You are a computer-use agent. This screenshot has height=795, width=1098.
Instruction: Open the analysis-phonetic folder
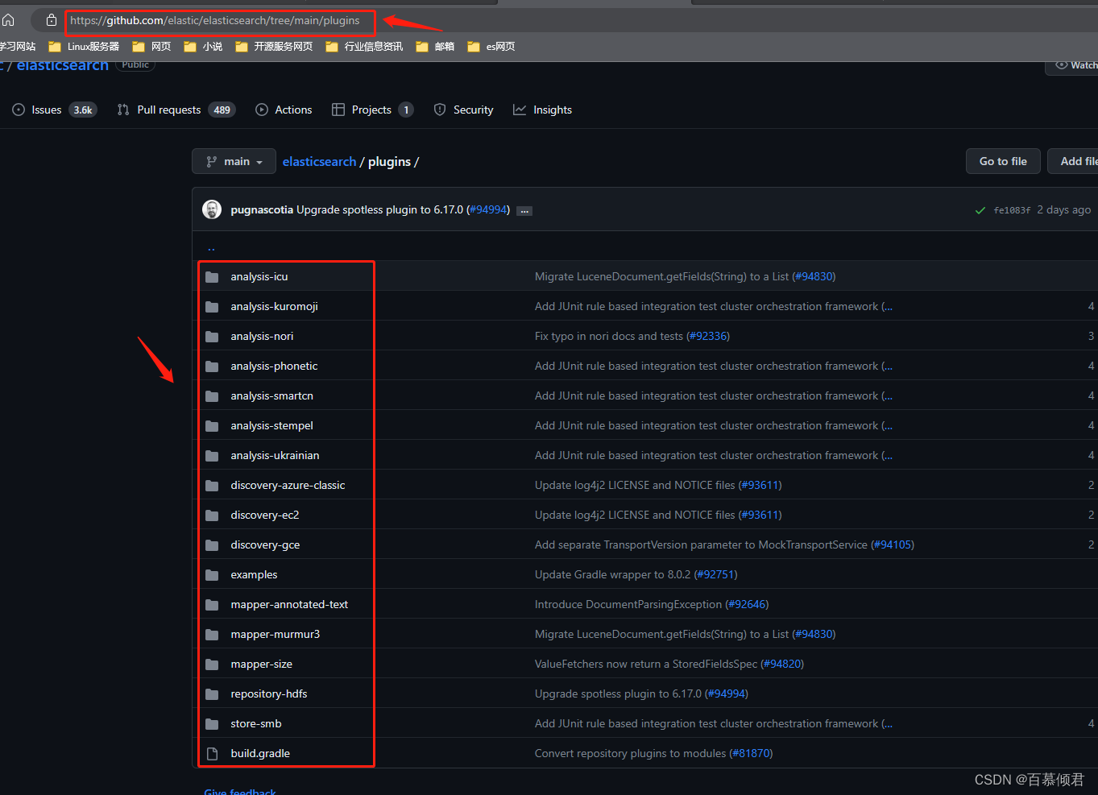(x=274, y=366)
